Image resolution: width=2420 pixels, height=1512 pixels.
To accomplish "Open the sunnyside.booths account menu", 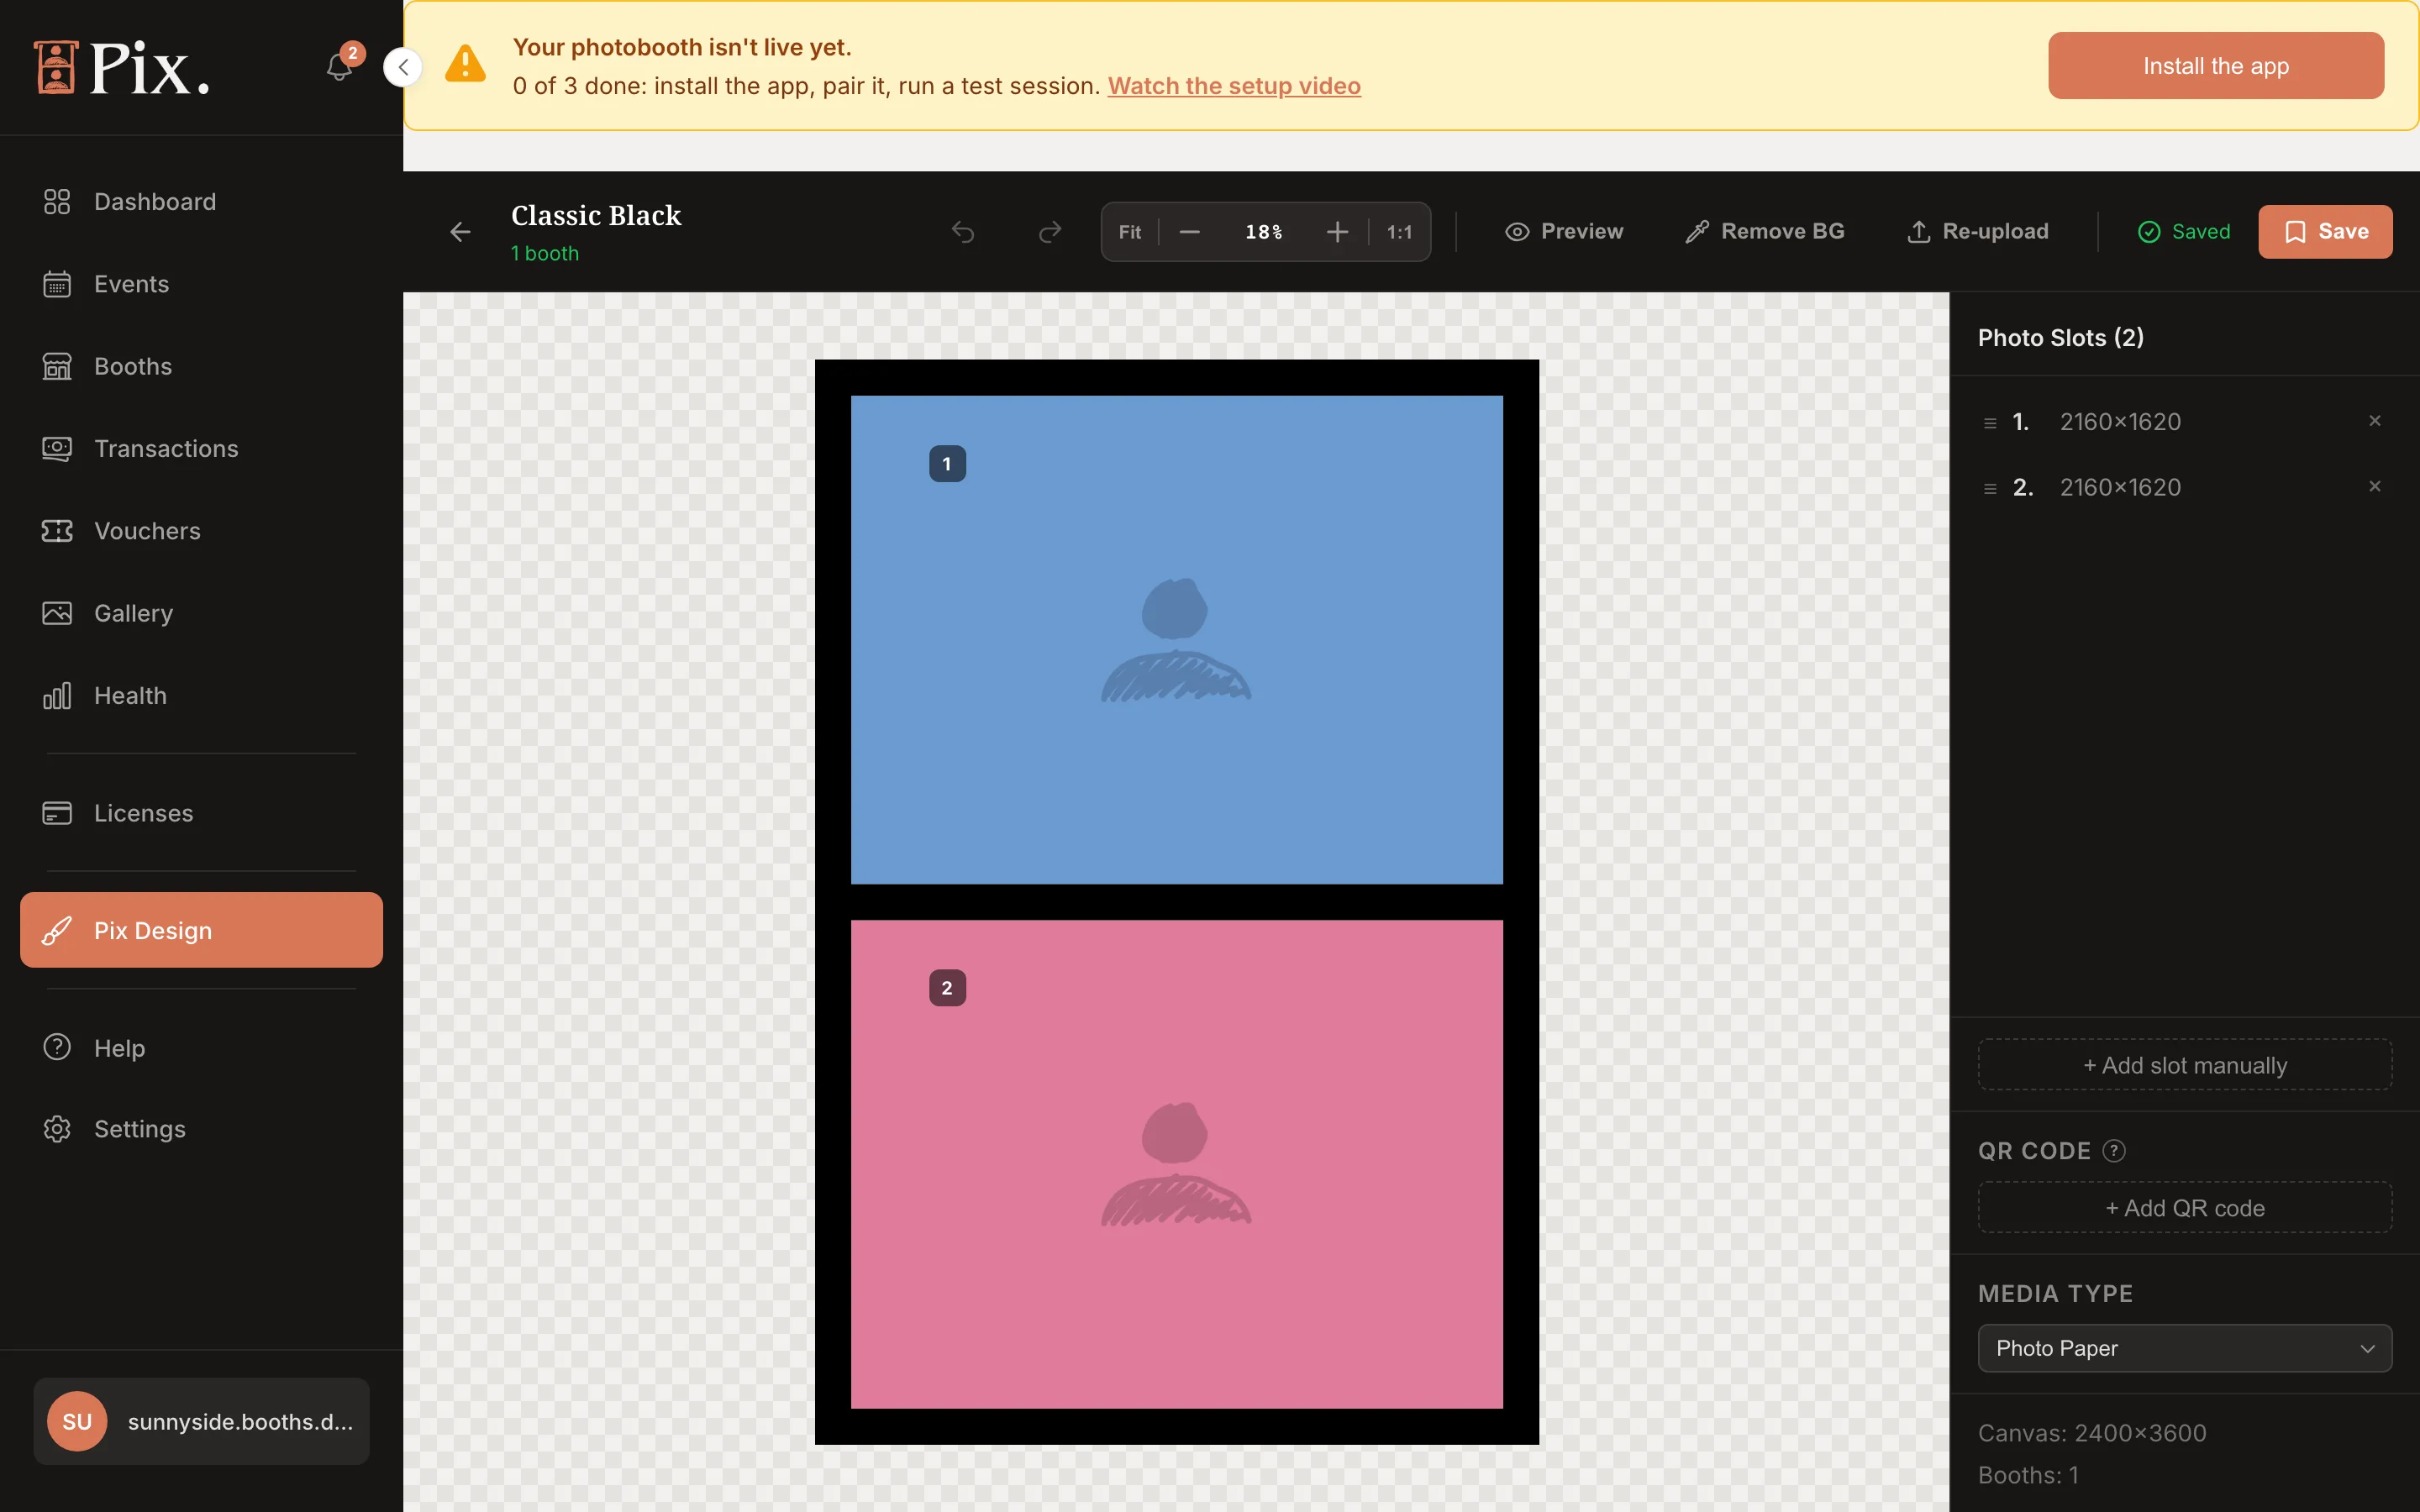I will point(201,1421).
